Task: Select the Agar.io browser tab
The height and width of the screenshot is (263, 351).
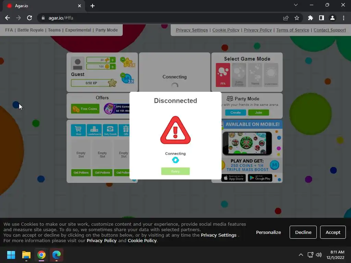Action: click(44, 6)
